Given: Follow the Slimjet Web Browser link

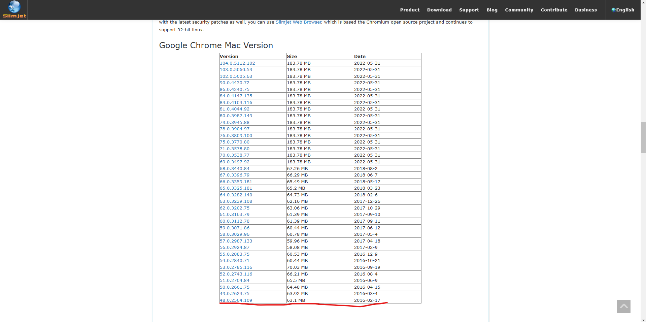Looking at the screenshot, I should pyautogui.click(x=298, y=22).
